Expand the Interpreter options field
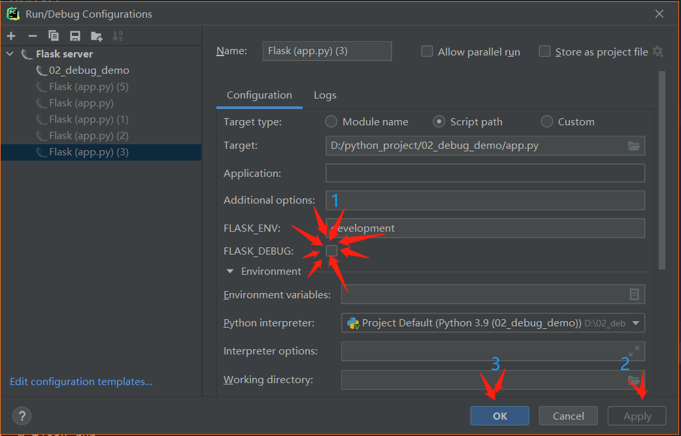The width and height of the screenshot is (681, 436). [x=634, y=351]
